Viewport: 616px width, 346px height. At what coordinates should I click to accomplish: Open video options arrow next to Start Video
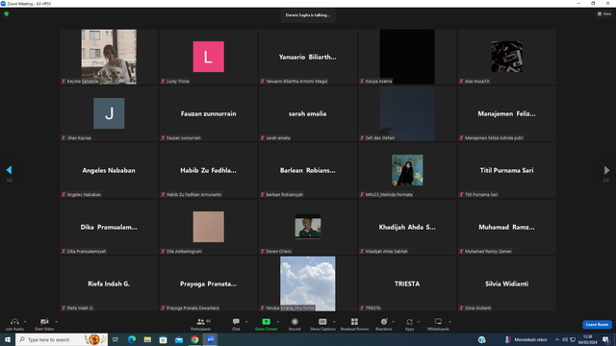[x=57, y=322]
